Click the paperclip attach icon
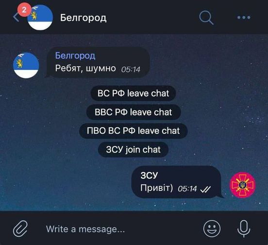 click(20, 229)
